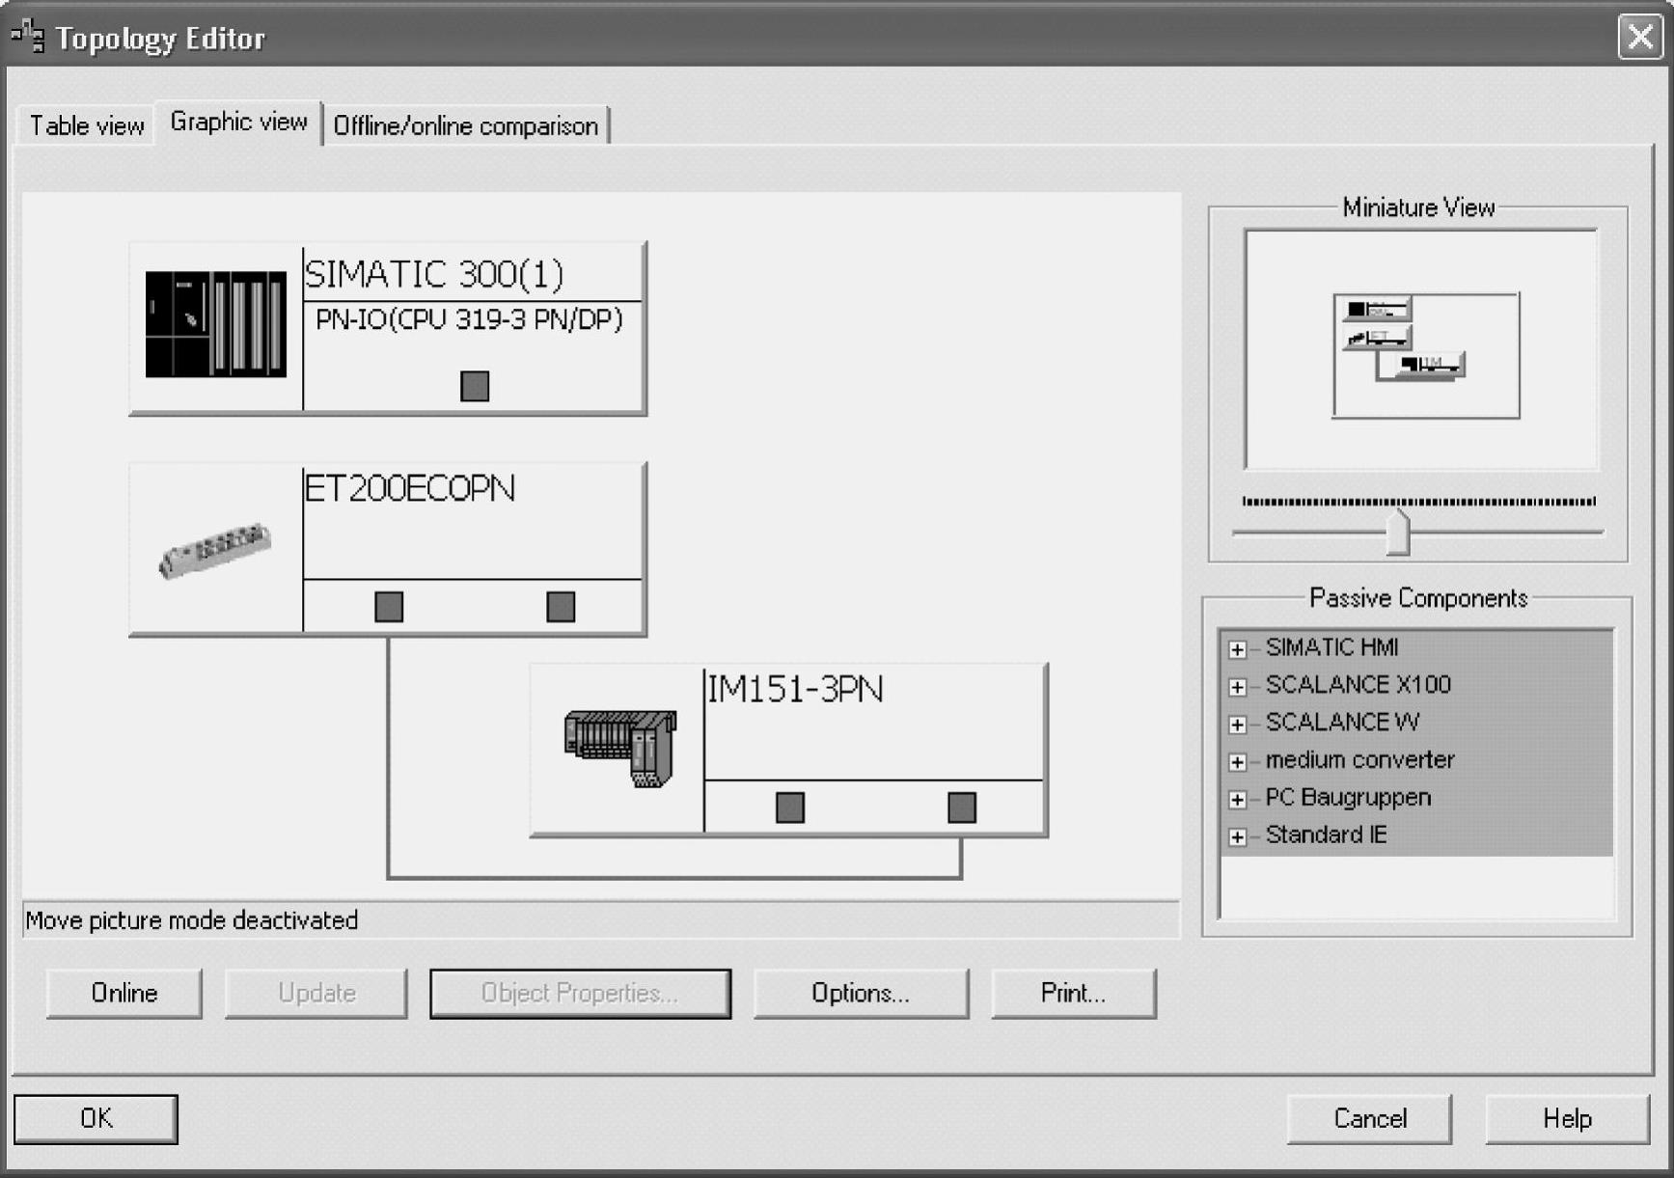Click the ET200ECOPN device label
Screen dimensions: 1674x1178
pyautogui.click(x=410, y=489)
